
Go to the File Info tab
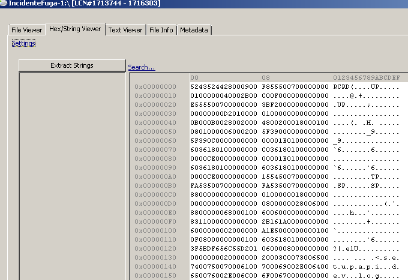coord(161,30)
